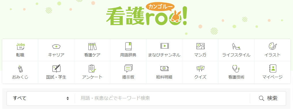
Task: Select the キャリア menu label
Action: (56, 55)
